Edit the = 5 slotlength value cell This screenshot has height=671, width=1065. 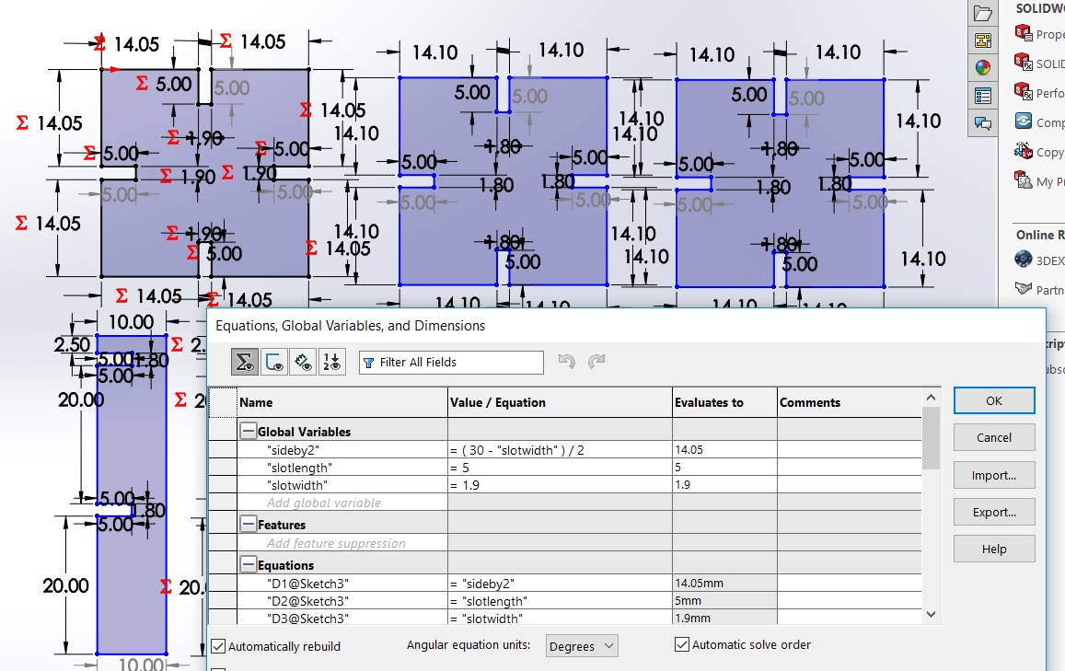pos(560,468)
